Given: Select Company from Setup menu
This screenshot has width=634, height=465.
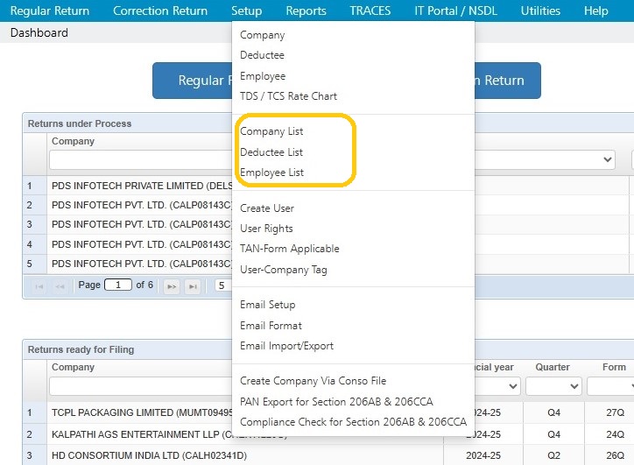Looking at the screenshot, I should 263,35.
